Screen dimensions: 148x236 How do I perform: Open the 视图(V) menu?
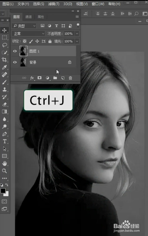[x=82, y=4]
